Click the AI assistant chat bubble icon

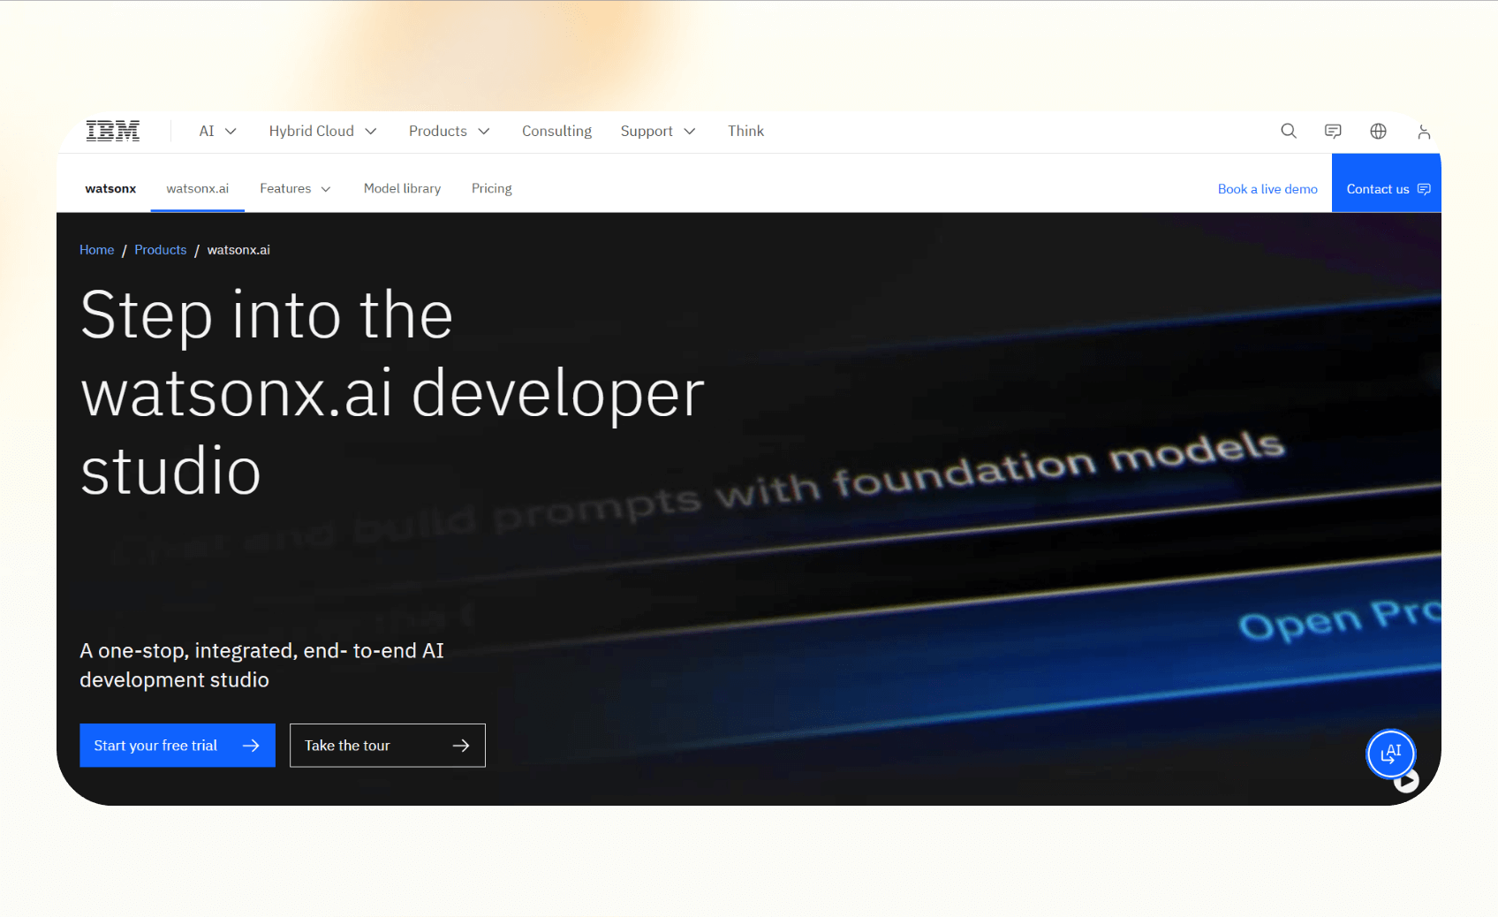click(x=1390, y=754)
